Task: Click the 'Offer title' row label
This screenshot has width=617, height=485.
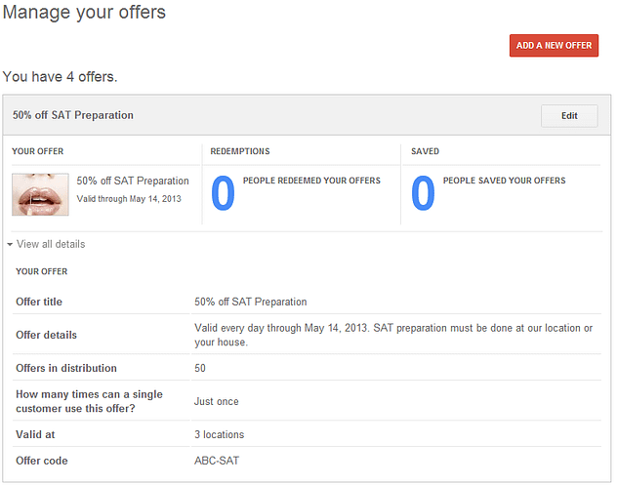Action: point(39,302)
